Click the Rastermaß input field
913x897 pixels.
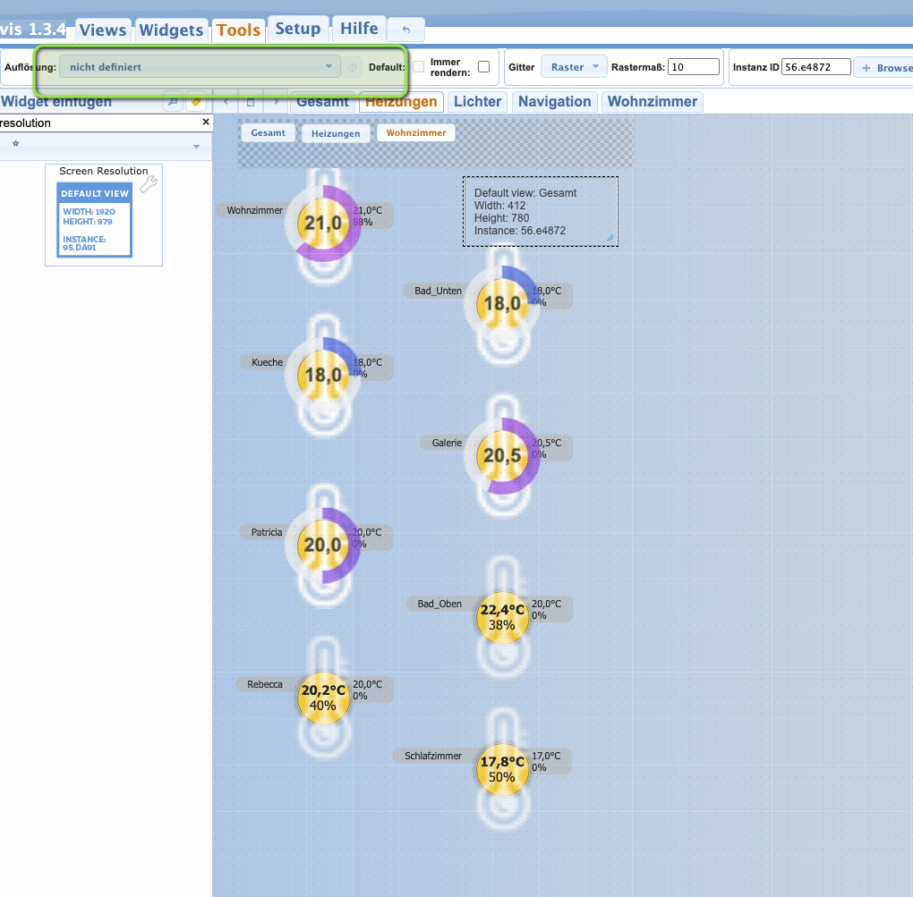(x=693, y=67)
